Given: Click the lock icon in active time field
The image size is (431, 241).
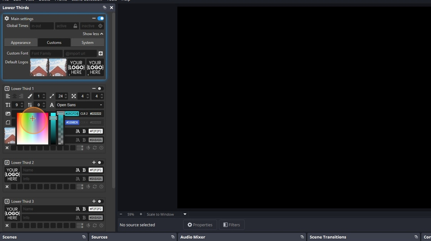Looking at the screenshot, I should [75, 26].
